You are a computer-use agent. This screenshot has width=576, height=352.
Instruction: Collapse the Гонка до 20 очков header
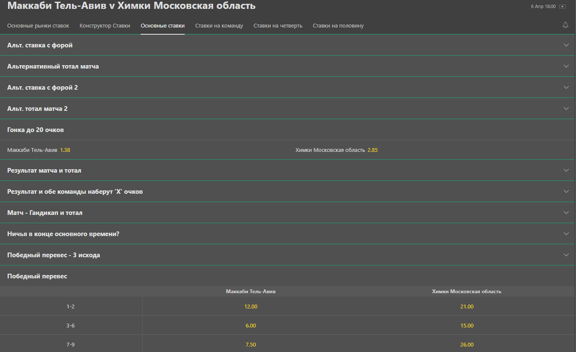288,129
